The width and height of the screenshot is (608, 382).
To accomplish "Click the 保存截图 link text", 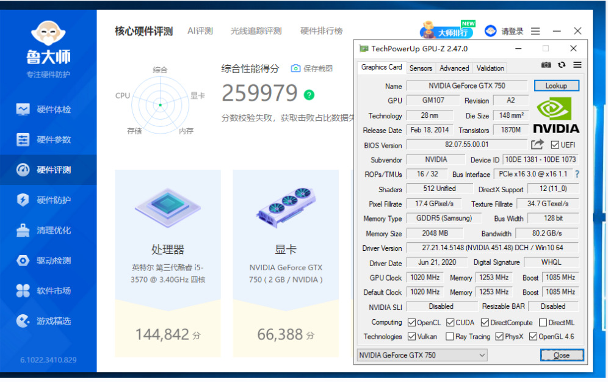I will (318, 68).
